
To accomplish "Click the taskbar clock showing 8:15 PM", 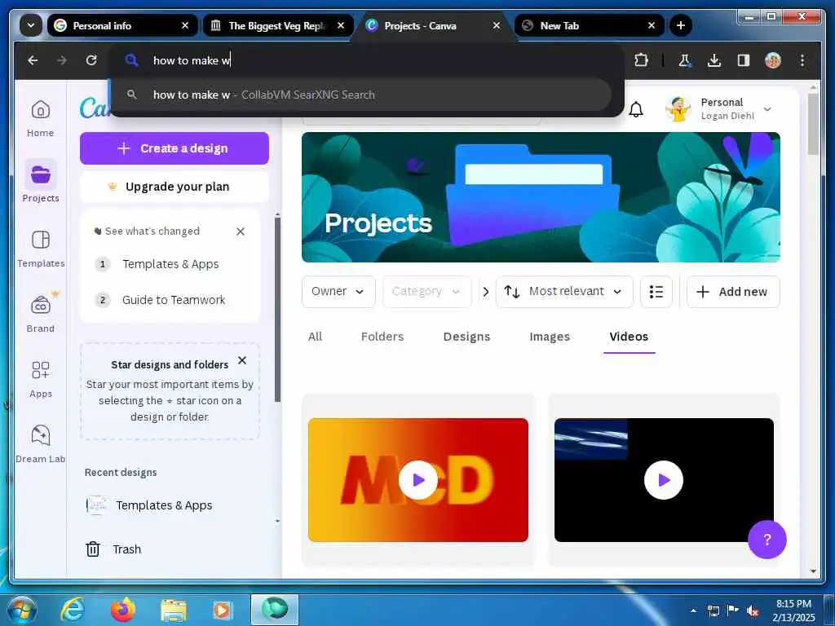I will pyautogui.click(x=793, y=611).
